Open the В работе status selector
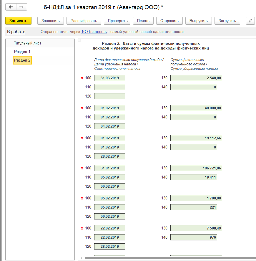Image resolution: width=256 pixels, height=261 pixels. pos(16,32)
